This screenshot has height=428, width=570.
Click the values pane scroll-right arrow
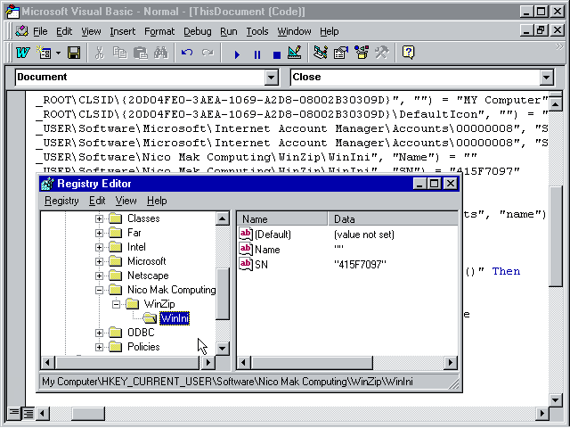coord(451,363)
